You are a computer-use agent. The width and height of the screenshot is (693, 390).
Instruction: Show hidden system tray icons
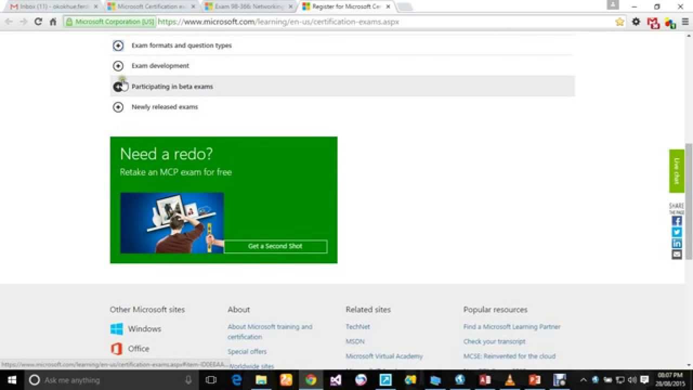[x=583, y=380]
